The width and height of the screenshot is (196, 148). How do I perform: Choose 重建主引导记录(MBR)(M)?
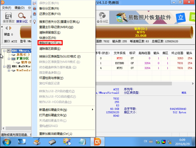tap(56, 27)
